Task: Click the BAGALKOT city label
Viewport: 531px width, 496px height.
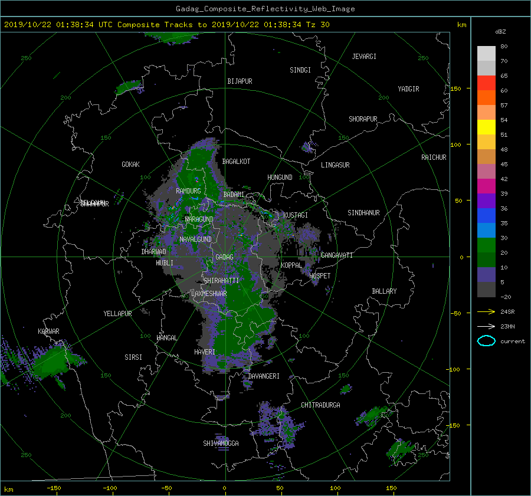Action: click(x=236, y=162)
